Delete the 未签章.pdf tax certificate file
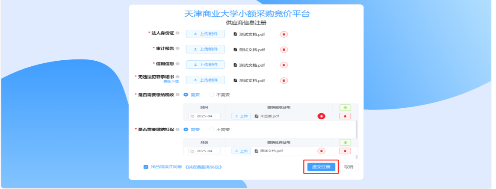Screen dimensions: 496x189 click(x=322, y=116)
